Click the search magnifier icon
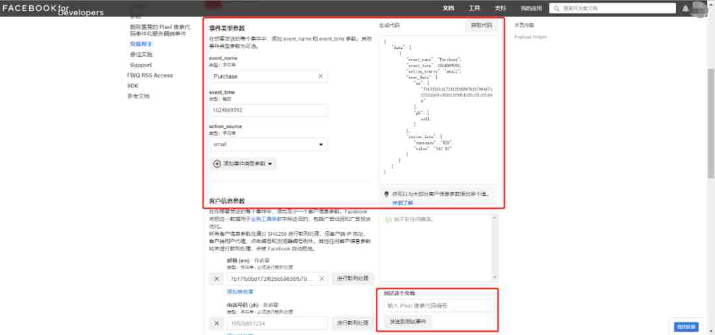 (557, 8)
